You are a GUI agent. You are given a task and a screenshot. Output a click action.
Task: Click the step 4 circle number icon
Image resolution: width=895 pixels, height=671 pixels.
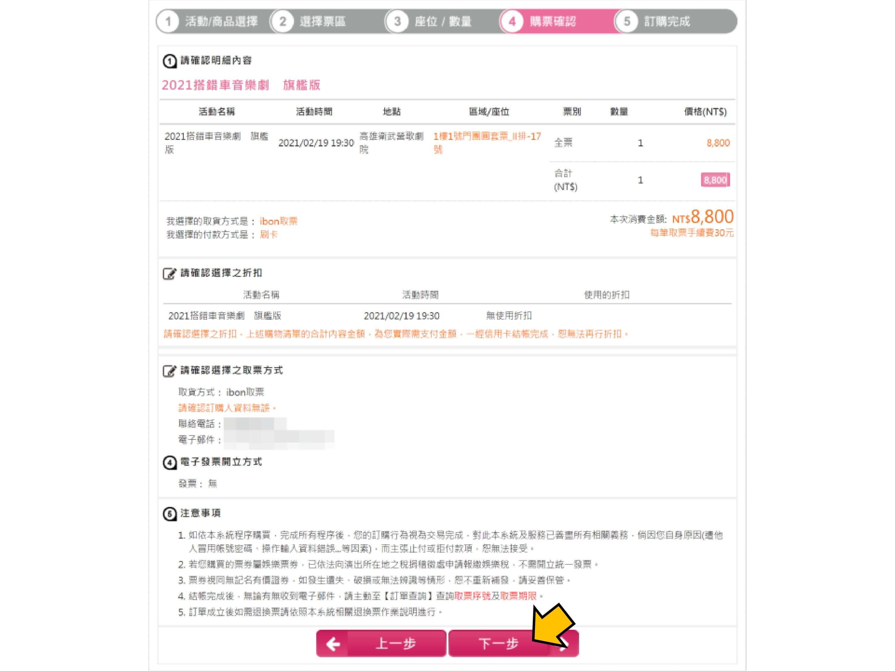click(x=512, y=21)
